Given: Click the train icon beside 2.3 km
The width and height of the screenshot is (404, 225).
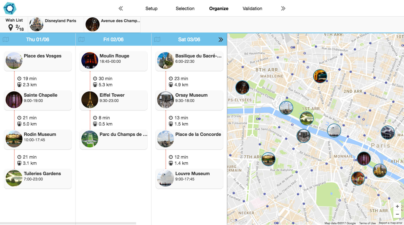Looking at the screenshot, I should tap(19, 85).
